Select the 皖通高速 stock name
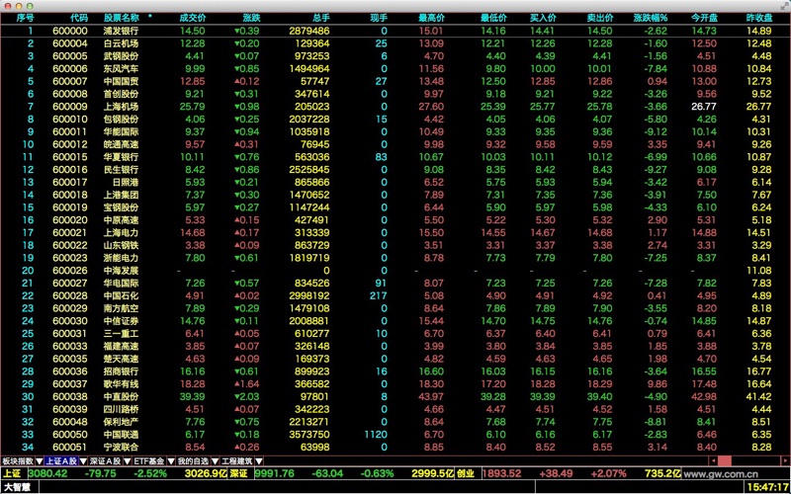The height and width of the screenshot is (494, 791). [121, 144]
